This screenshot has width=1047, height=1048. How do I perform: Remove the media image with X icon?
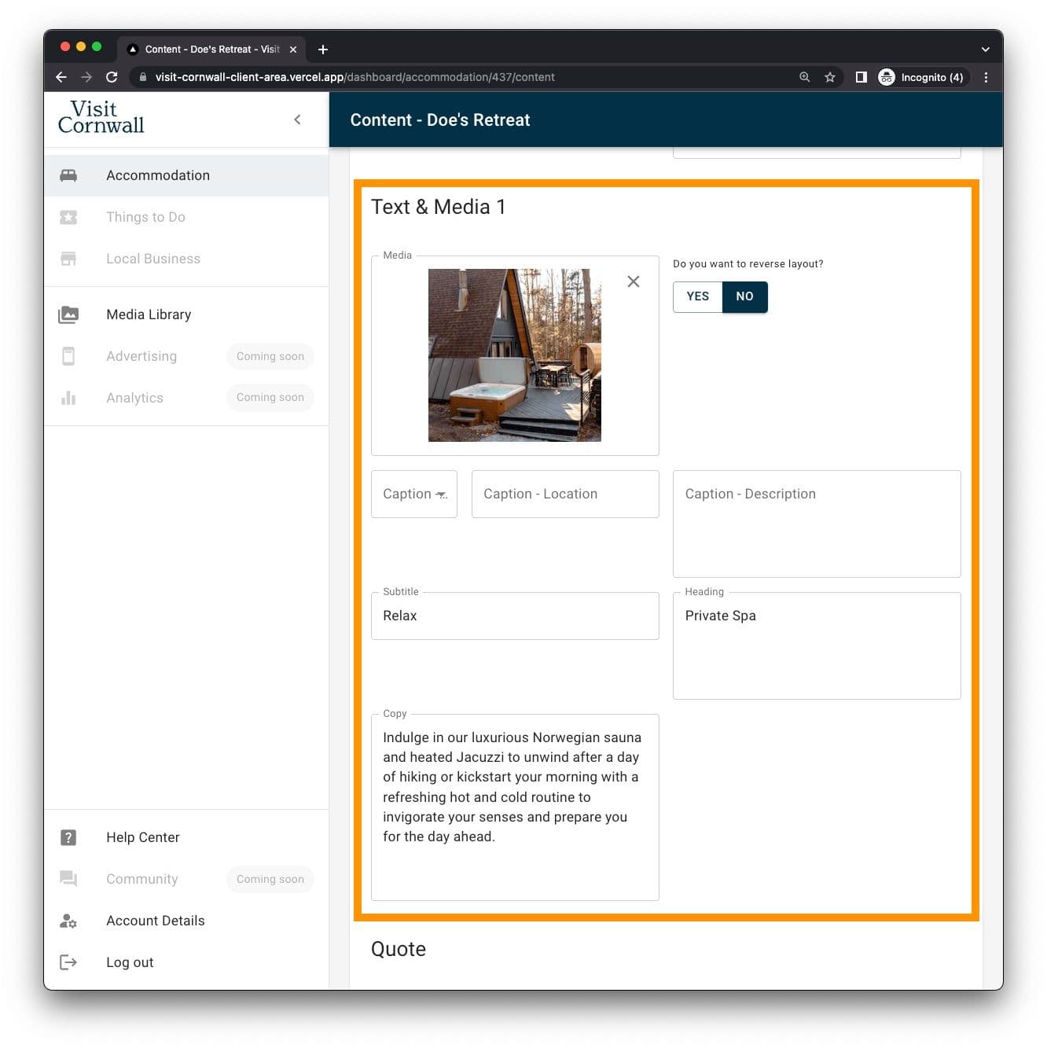[634, 281]
